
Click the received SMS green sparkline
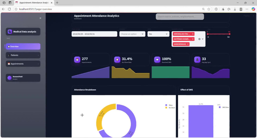pyautogui.click(x=170, y=72)
